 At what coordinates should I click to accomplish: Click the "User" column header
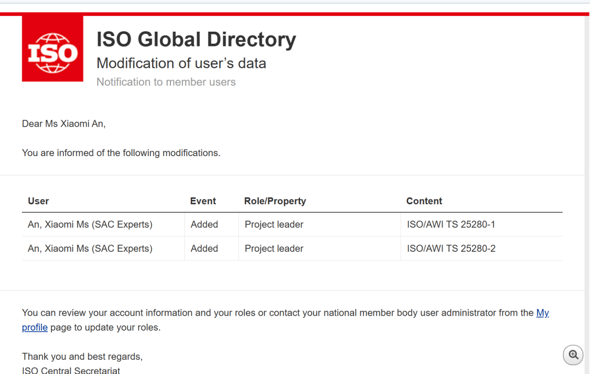38,201
